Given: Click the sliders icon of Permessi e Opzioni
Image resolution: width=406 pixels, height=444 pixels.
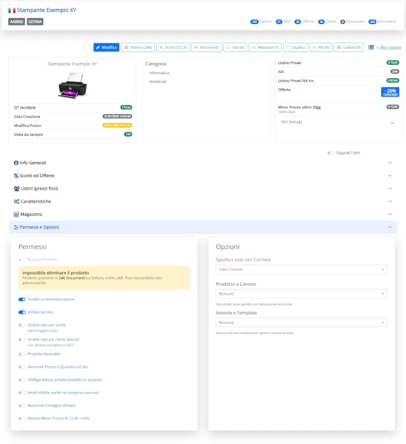Looking at the screenshot, I should click(x=16, y=227).
